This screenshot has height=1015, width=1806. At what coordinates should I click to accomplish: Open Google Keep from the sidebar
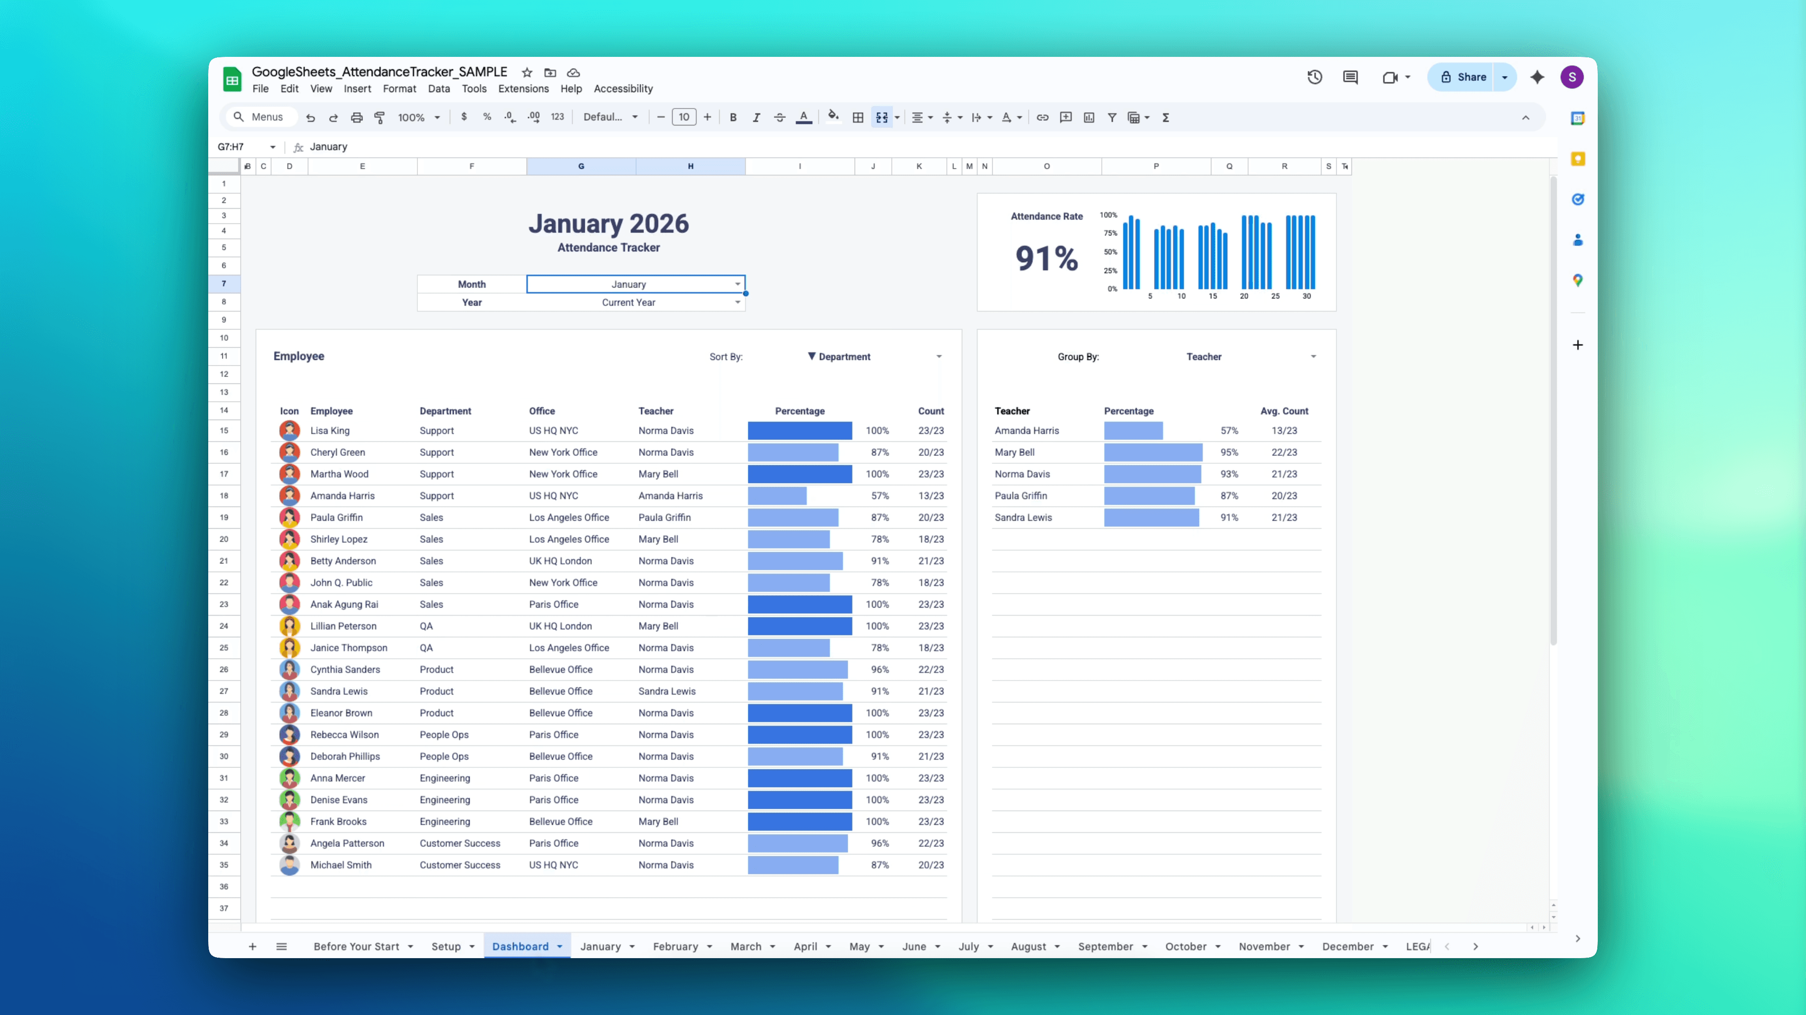(x=1578, y=158)
